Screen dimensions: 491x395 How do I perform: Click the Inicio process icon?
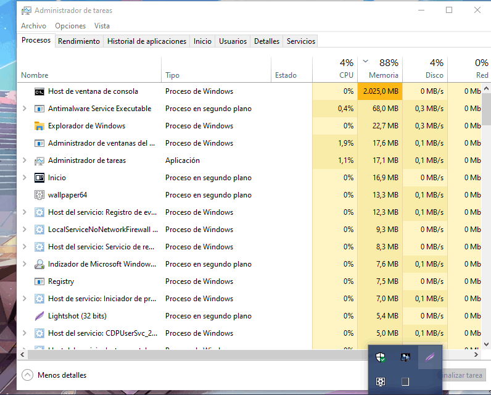click(39, 178)
